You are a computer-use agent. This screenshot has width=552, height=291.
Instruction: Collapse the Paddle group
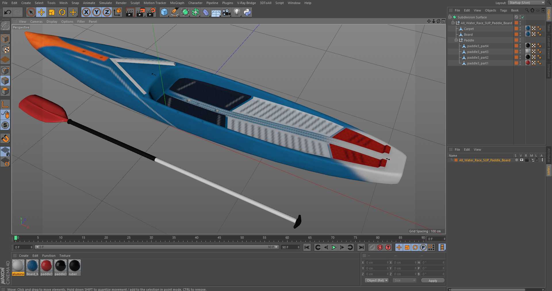(456, 40)
